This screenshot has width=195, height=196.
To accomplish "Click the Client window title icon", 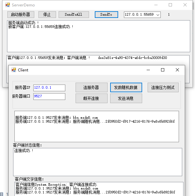I will 14,70.
